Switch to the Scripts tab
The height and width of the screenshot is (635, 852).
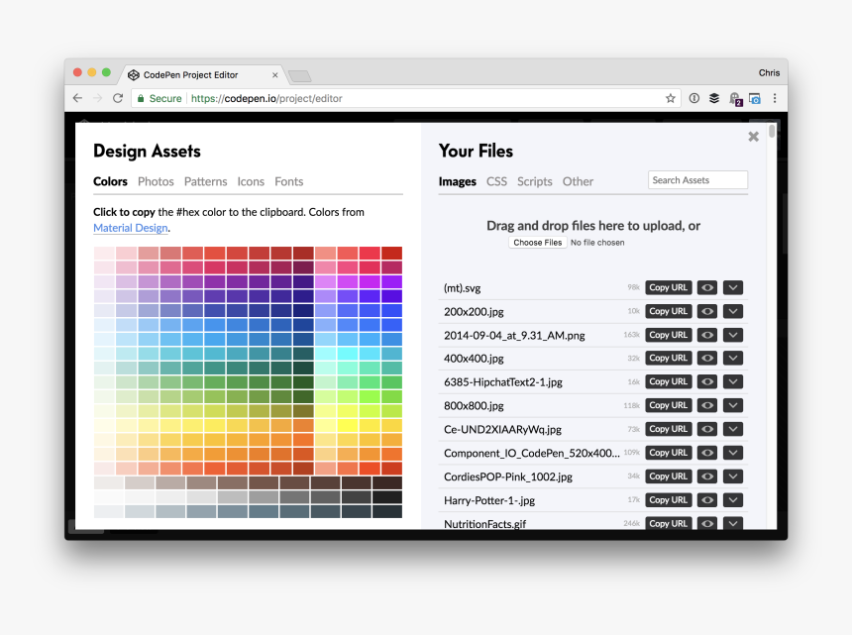coord(534,181)
